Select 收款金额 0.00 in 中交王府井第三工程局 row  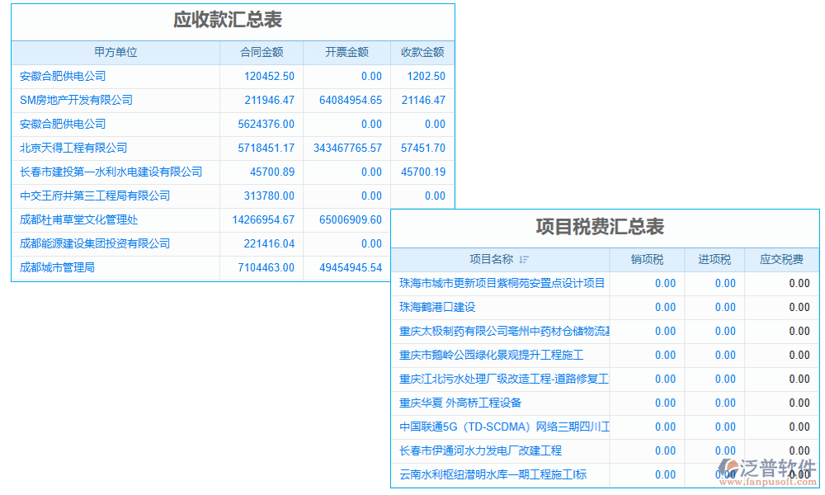pyautogui.click(x=435, y=196)
